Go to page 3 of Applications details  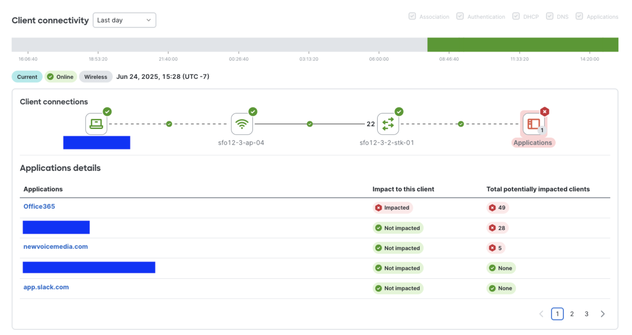(586, 314)
